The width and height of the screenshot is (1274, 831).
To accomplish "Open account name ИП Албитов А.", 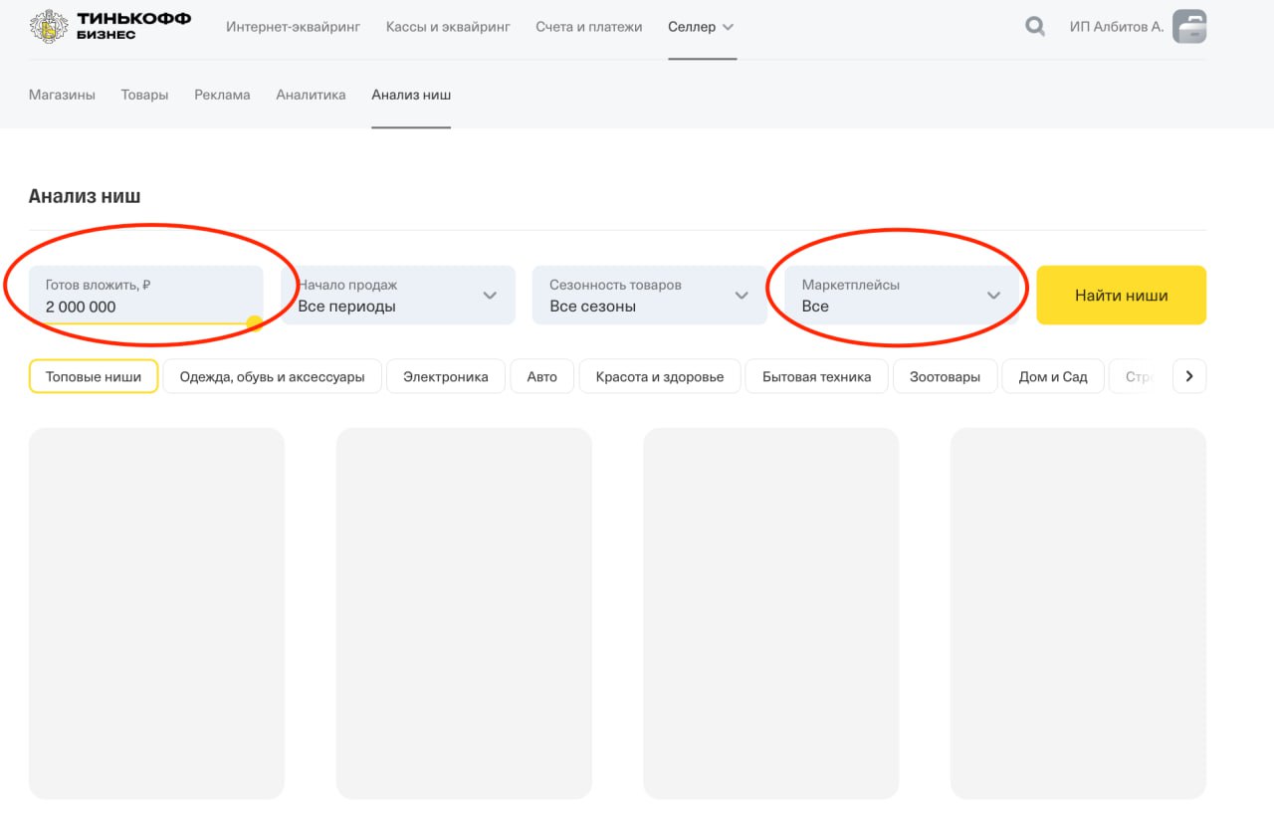I will pos(1117,27).
